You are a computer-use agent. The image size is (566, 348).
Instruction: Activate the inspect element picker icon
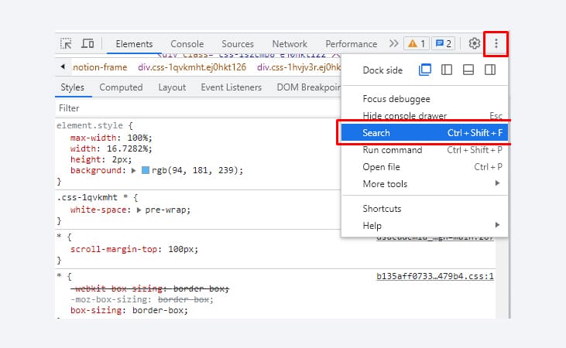tap(66, 43)
